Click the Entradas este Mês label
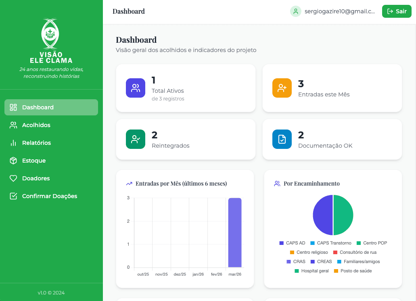416x301 pixels. [x=324, y=95]
